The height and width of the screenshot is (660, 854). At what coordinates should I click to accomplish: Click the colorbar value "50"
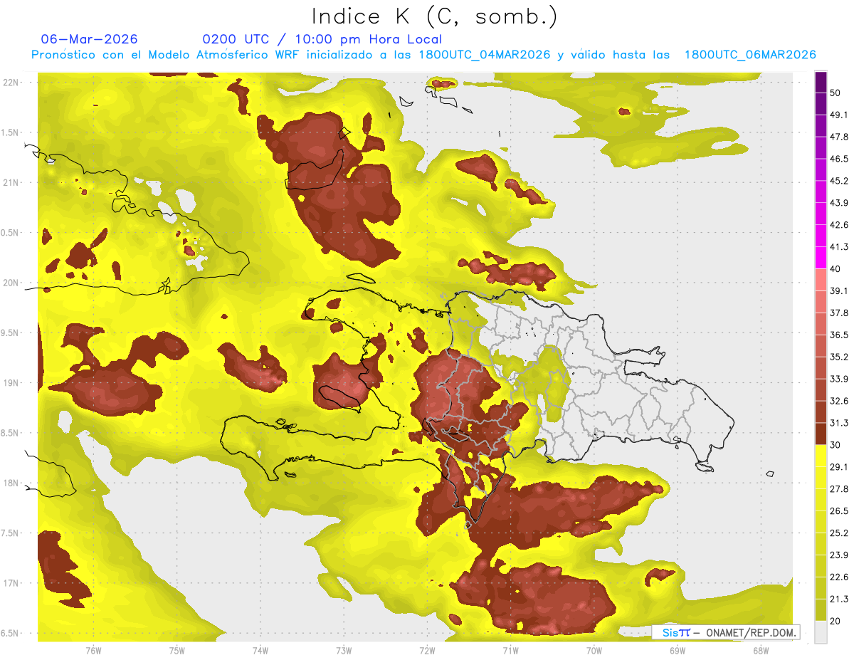pos(835,93)
